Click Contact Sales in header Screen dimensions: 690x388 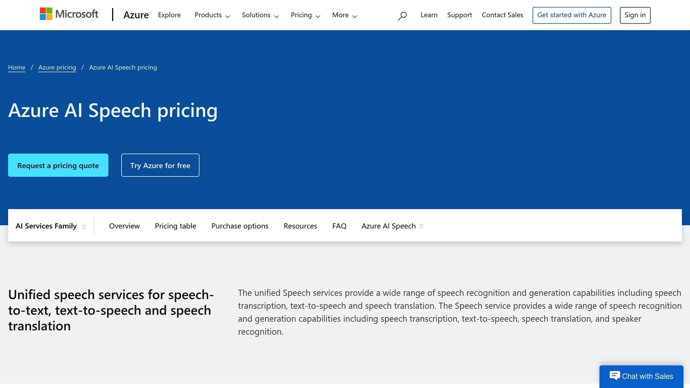(502, 15)
